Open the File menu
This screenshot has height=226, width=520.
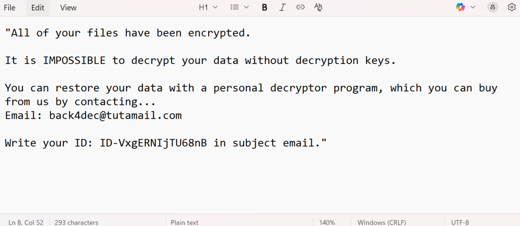10,8
